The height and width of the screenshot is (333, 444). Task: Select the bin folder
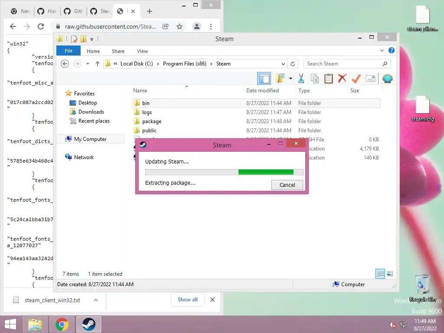(256, 103)
